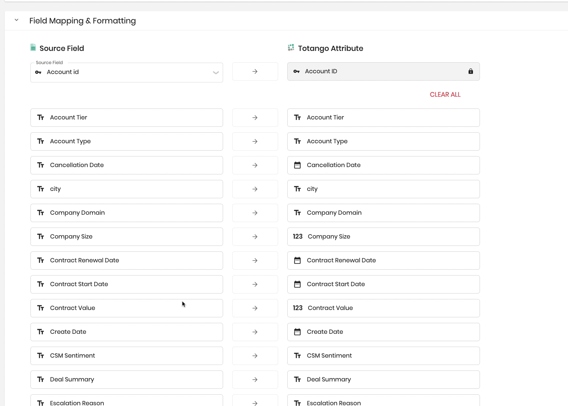Open the Totango Contract Value attribute field
The image size is (568, 406).
pyautogui.click(x=383, y=308)
